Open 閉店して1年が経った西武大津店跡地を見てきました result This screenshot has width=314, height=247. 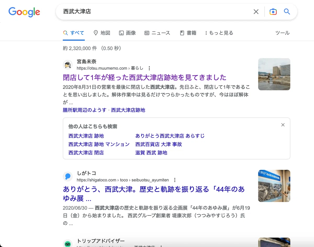(x=145, y=78)
